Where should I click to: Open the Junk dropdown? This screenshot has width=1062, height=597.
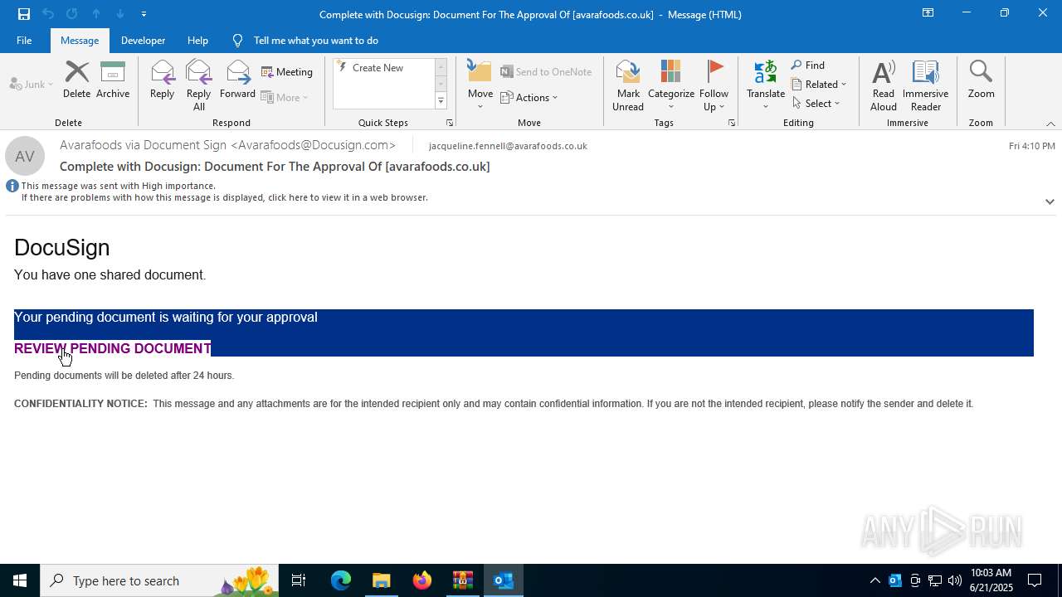[32, 85]
